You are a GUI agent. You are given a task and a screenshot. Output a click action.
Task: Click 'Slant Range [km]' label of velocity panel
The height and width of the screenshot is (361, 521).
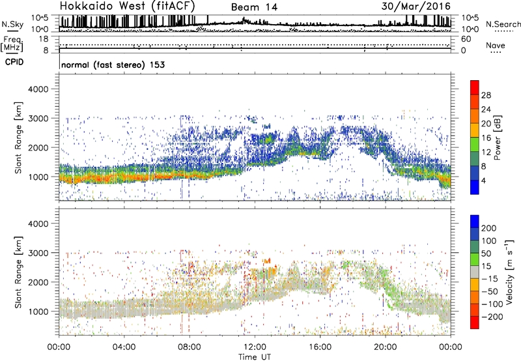(18, 272)
